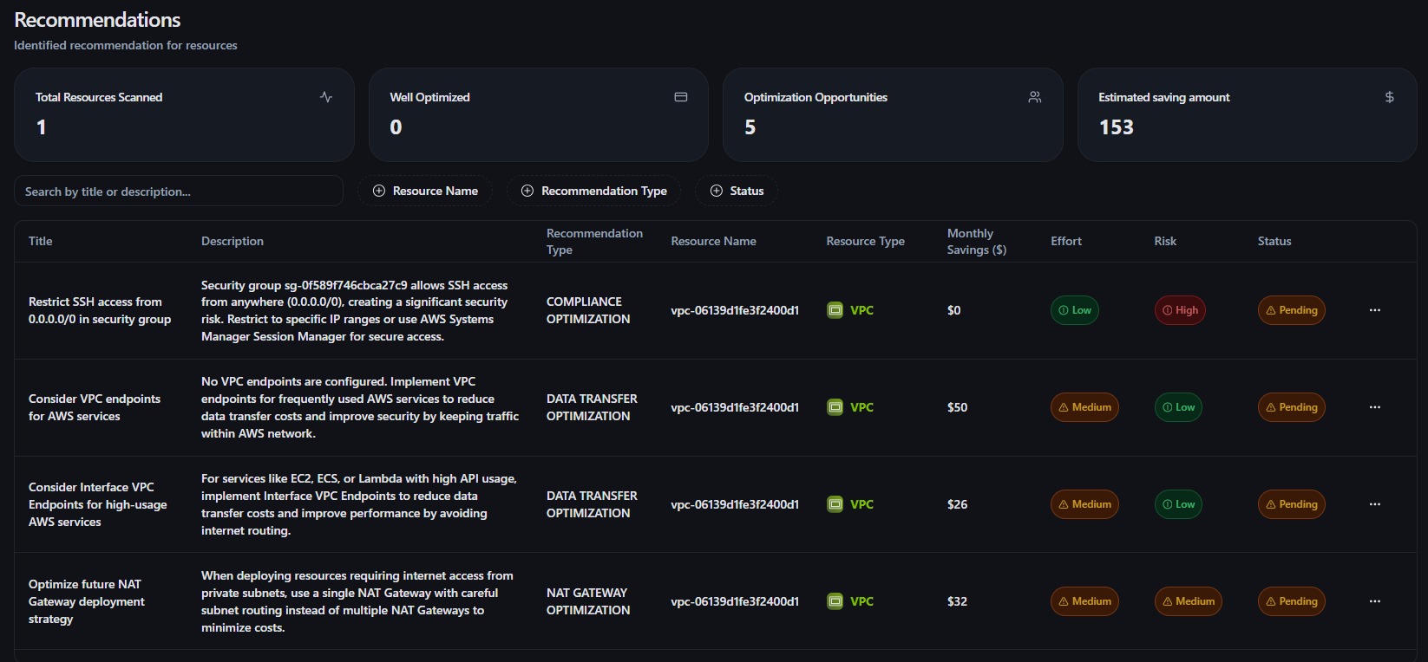Screen dimensions: 1428x662
Task: Click the Title column header
Action: 41,241
